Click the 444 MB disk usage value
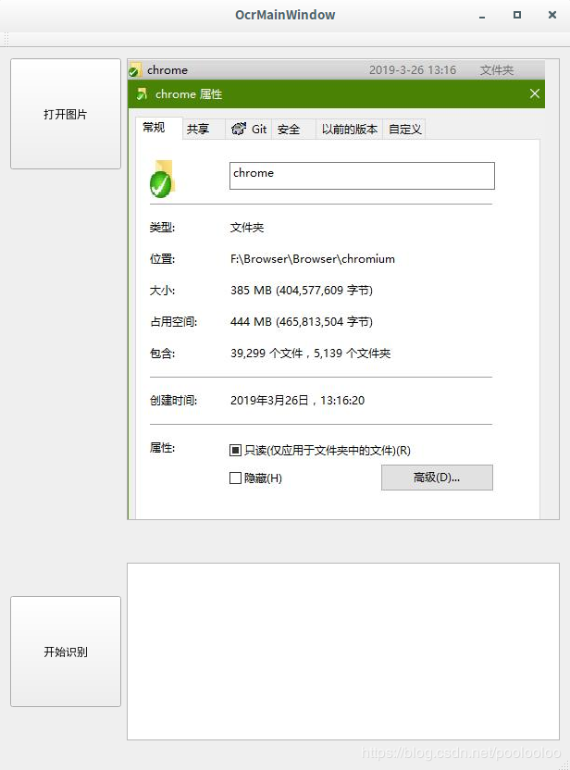This screenshot has width=570, height=770. [x=301, y=322]
